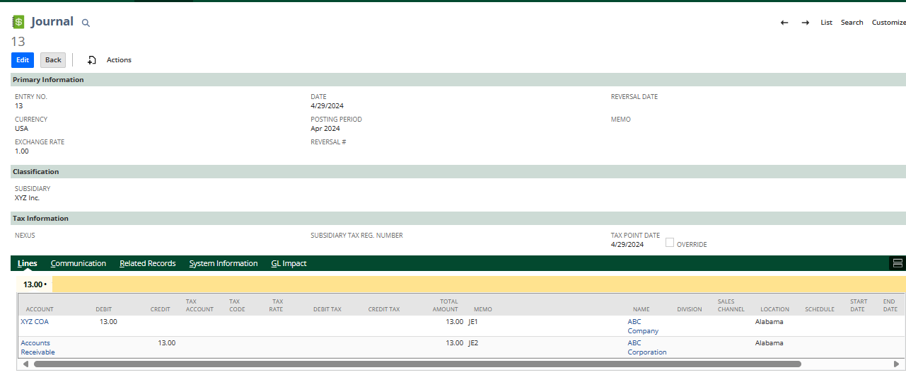Open the XYZ COA account link
906x375 pixels.
pos(35,321)
